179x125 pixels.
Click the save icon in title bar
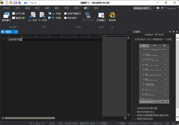[15, 3]
